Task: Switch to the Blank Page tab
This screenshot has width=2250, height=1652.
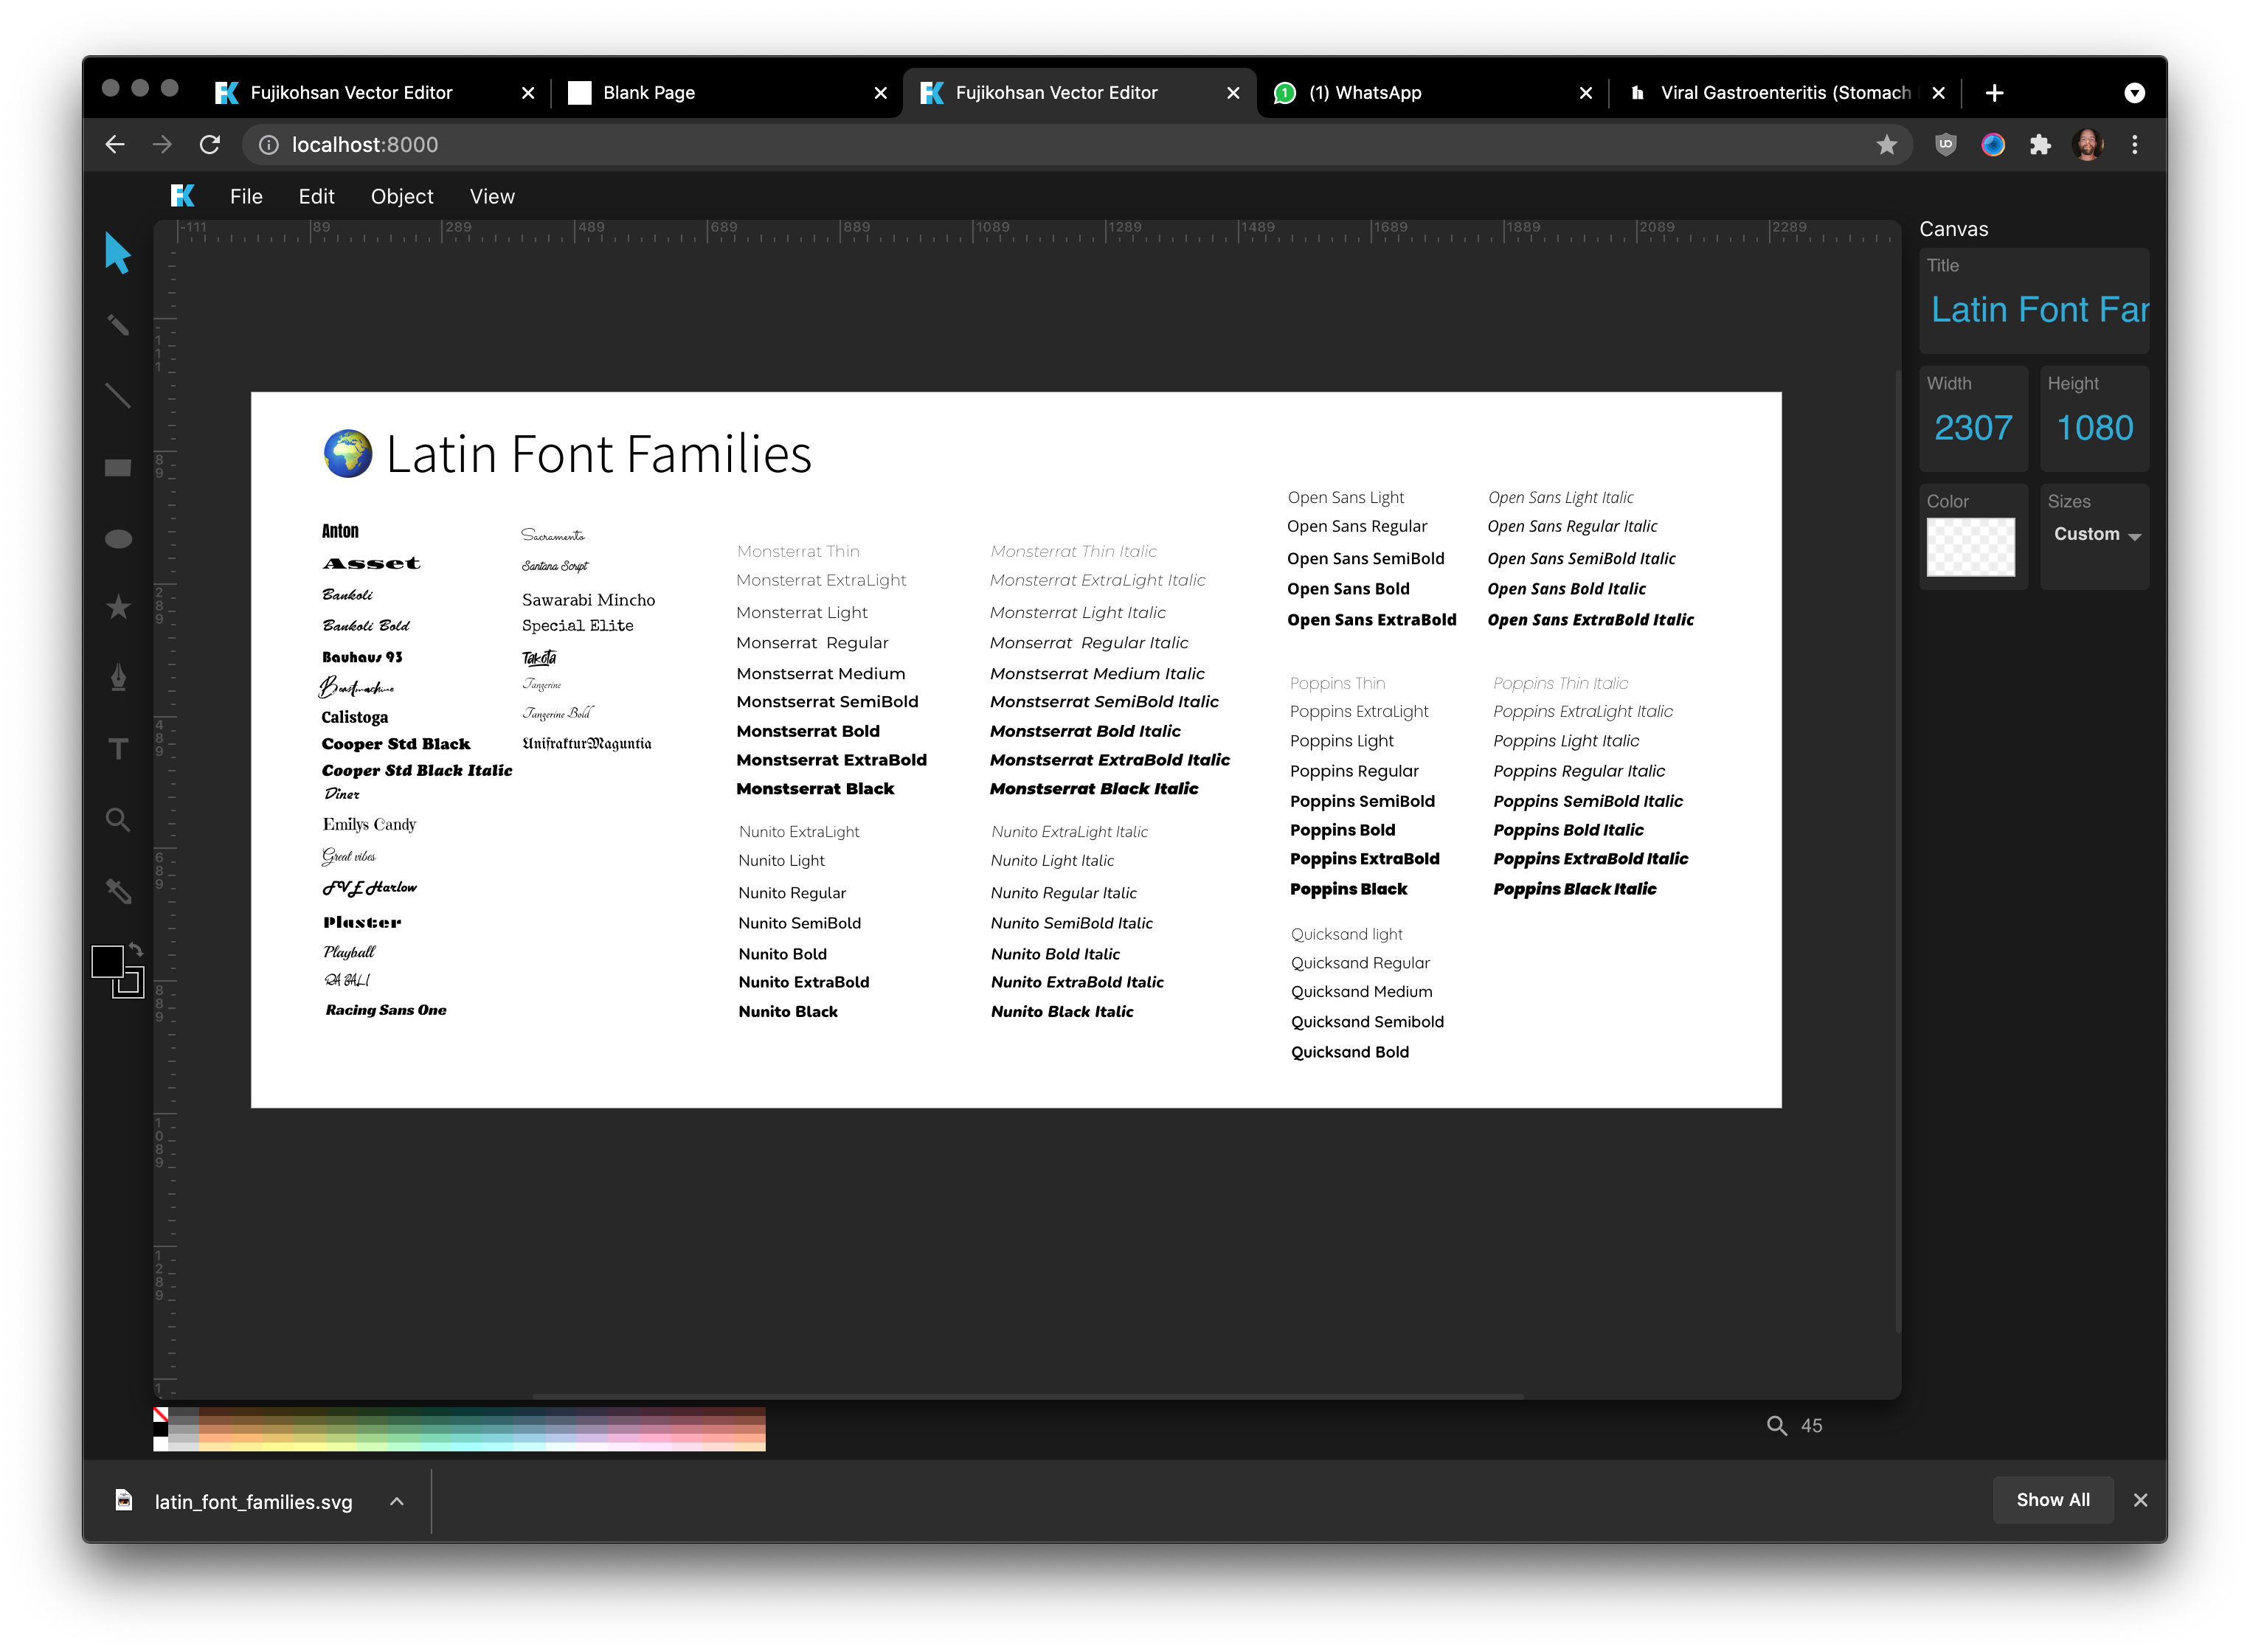Action: tap(728, 92)
